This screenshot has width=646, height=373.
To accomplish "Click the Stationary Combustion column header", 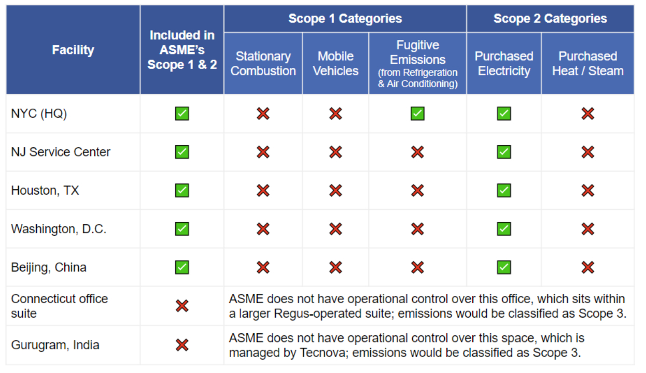I will (x=263, y=63).
